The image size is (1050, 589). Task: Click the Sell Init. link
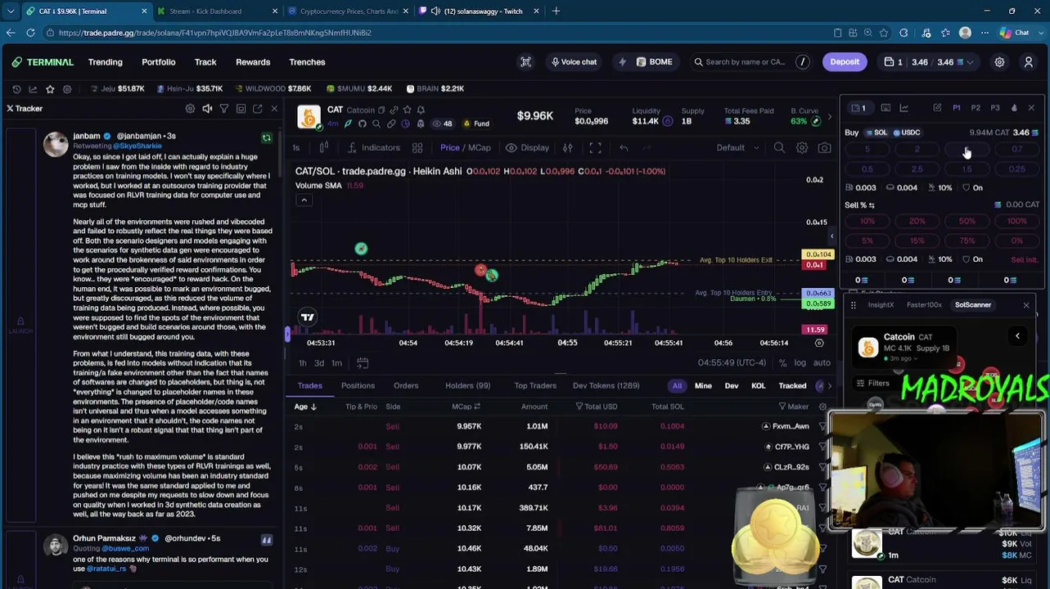coord(1025,259)
